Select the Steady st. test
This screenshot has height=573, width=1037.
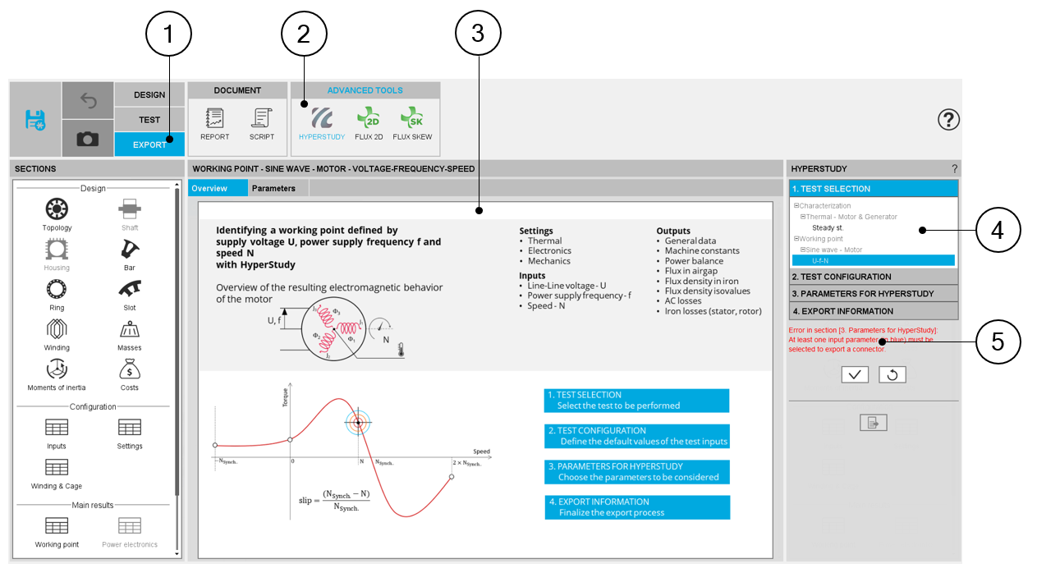[828, 227]
